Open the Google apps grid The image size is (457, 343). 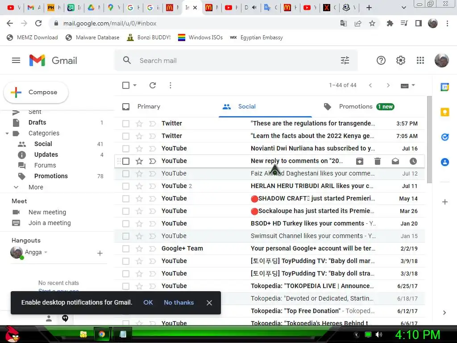[x=420, y=60]
